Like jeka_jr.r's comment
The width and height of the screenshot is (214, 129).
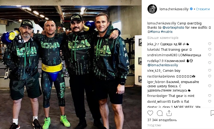click(x=210, y=44)
